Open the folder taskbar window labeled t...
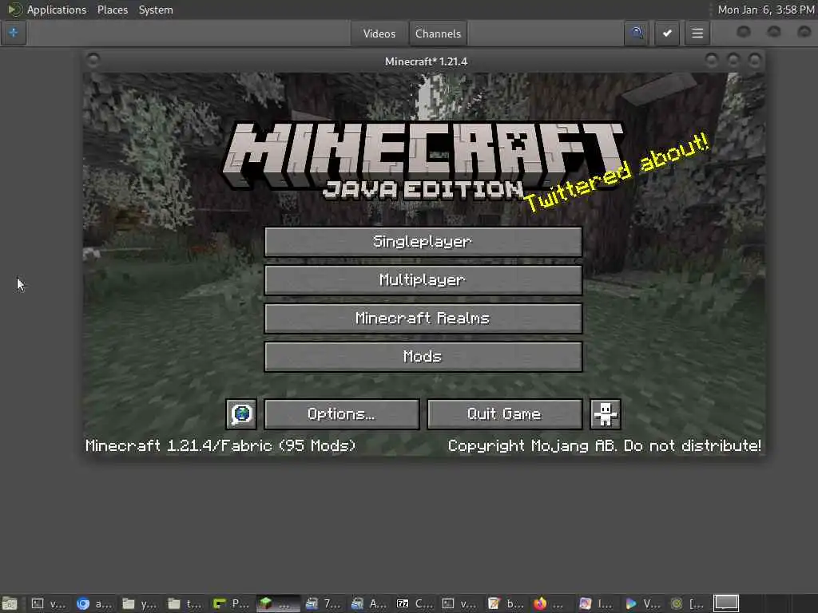Screen dimensions: 818x613 (185, 603)
